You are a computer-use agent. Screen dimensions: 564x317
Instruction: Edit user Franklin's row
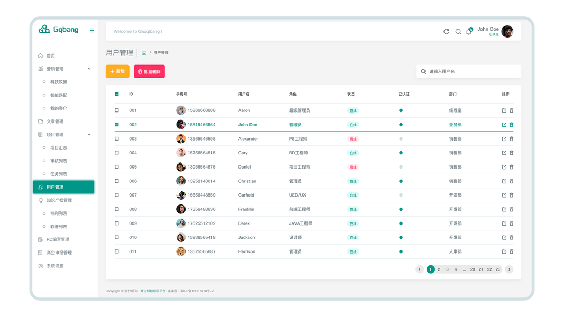click(x=504, y=209)
